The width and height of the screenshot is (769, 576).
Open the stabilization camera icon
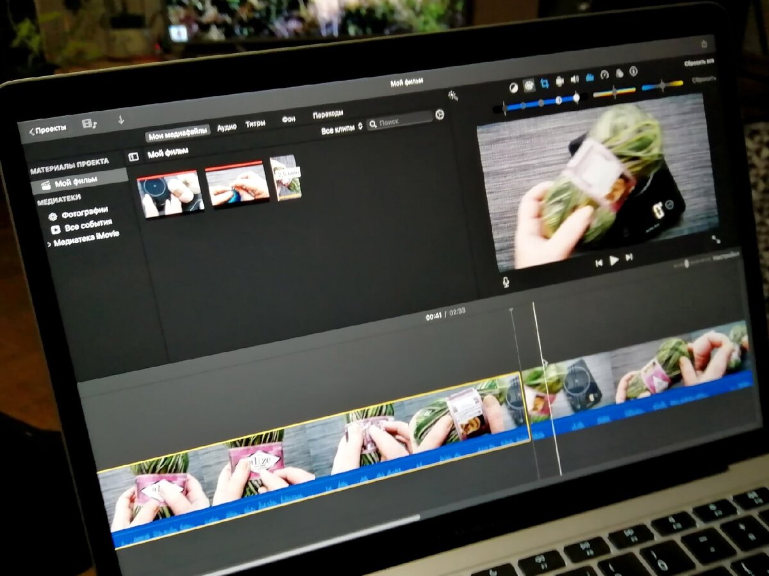[x=559, y=81]
